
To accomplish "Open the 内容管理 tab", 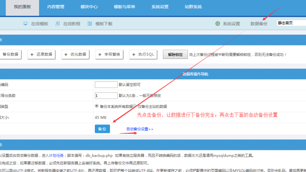I will (56, 7).
